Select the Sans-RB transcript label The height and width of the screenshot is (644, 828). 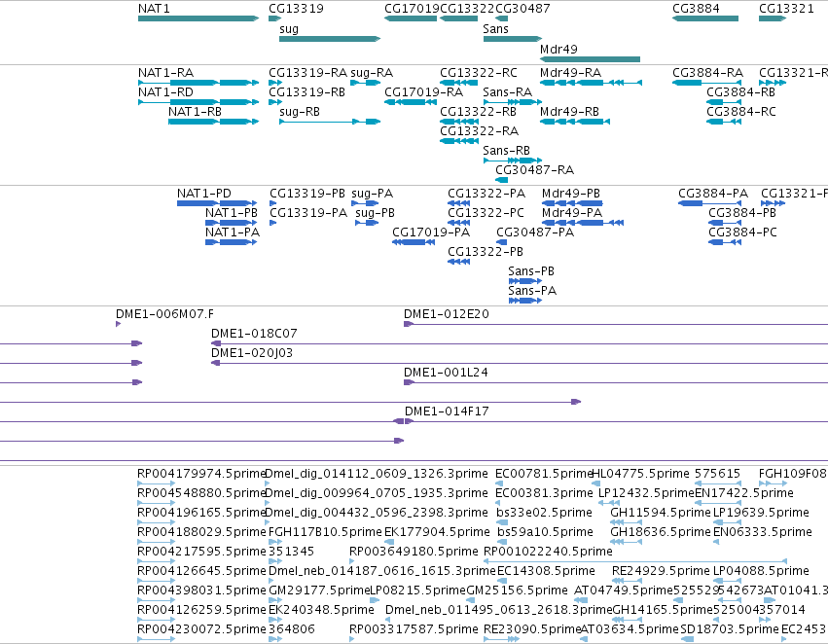point(506,151)
